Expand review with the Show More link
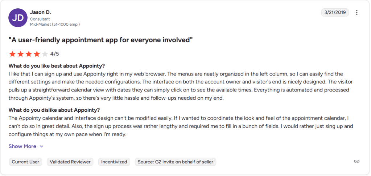 [22, 146]
